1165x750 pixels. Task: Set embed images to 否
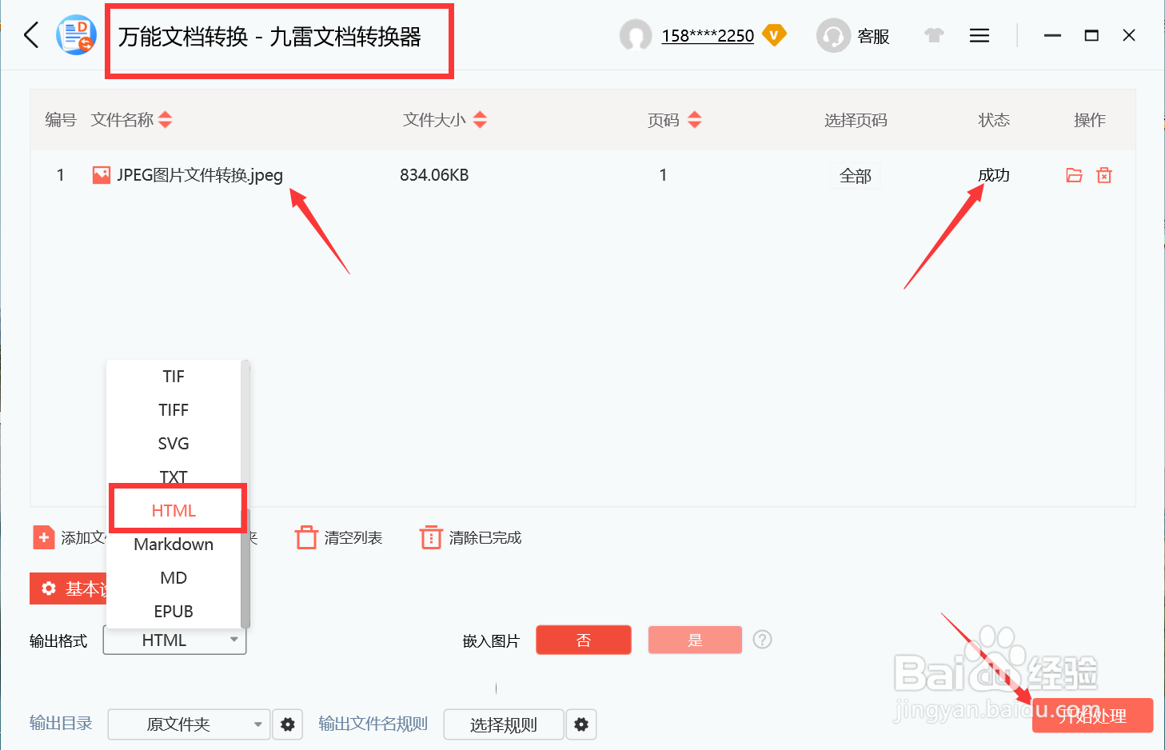584,640
